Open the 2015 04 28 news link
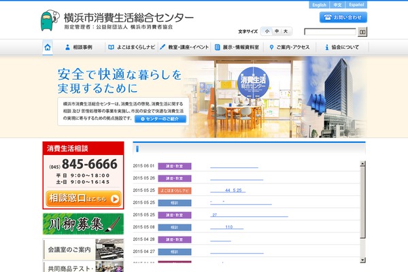The image size is (408, 272). coord(220,239)
